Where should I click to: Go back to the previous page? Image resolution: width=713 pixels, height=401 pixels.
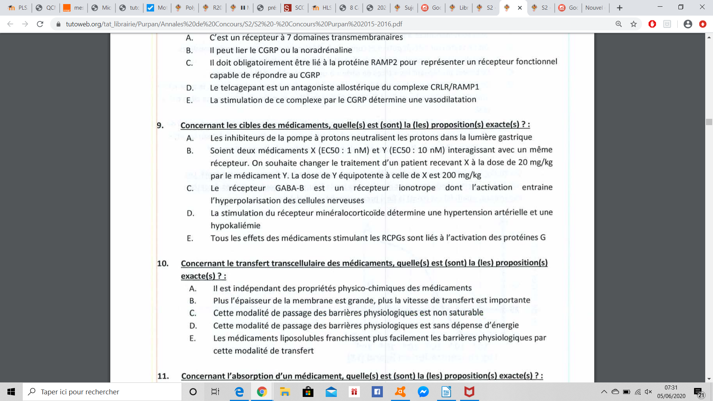tap(10, 24)
